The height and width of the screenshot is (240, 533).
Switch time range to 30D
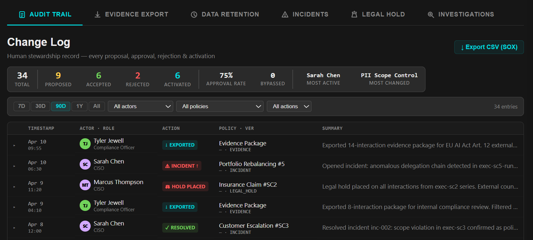pyautogui.click(x=40, y=106)
